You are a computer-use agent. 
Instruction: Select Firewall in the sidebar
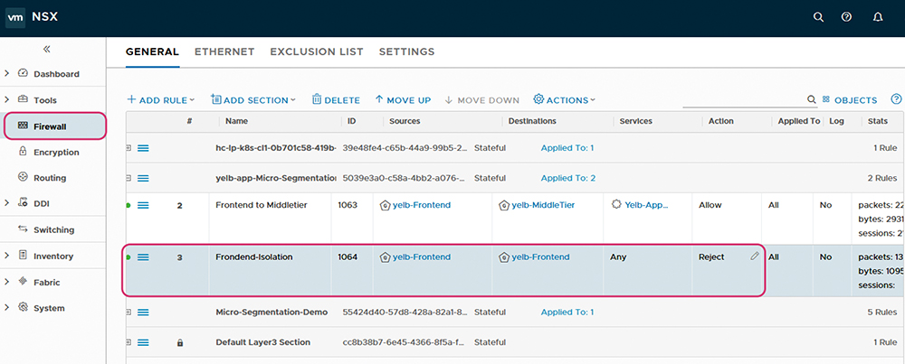(55, 126)
